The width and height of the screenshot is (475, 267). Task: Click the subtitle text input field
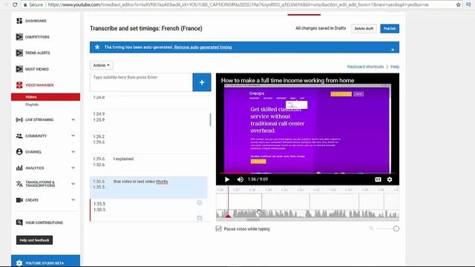point(141,82)
